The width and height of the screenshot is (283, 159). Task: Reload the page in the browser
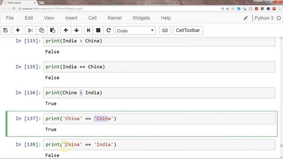(14, 9)
